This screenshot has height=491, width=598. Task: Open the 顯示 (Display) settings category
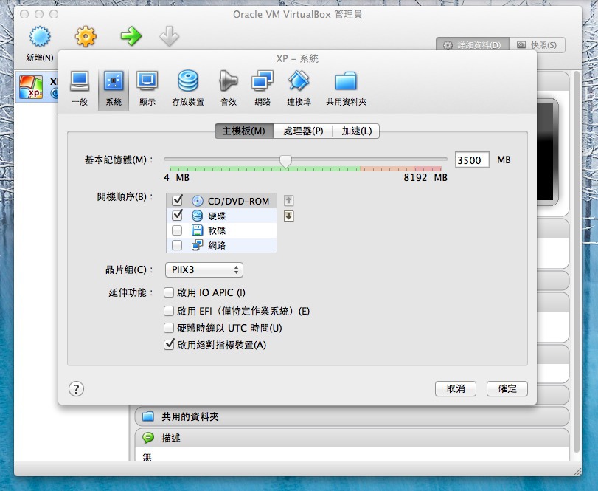pos(147,89)
